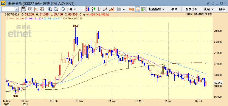This screenshot has width=228, height=106.
Task: Click the 事件 button
Action: click(174, 9)
